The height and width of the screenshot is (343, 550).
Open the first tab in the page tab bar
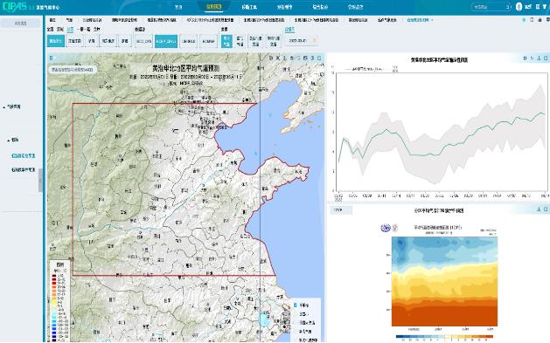point(52,20)
